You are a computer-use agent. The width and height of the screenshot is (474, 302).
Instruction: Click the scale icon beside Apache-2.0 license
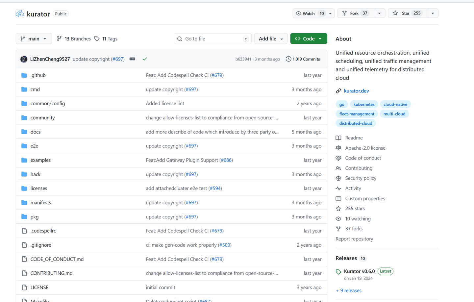pos(338,148)
